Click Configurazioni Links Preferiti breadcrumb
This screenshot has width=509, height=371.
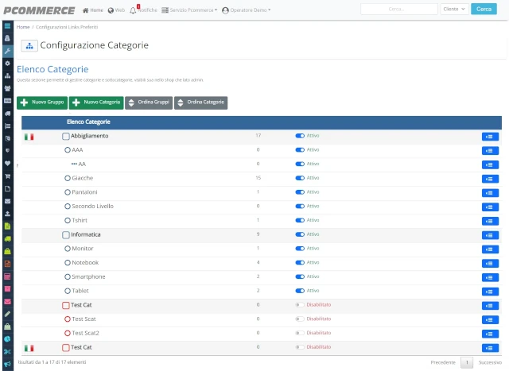point(67,27)
